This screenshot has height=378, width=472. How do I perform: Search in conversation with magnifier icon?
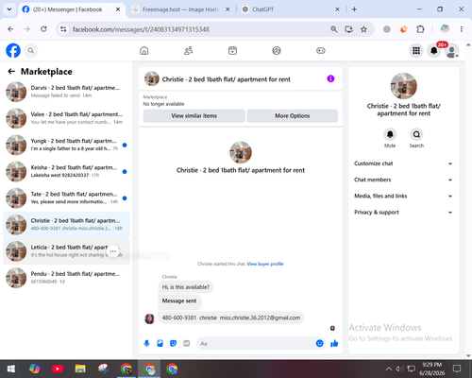416,134
